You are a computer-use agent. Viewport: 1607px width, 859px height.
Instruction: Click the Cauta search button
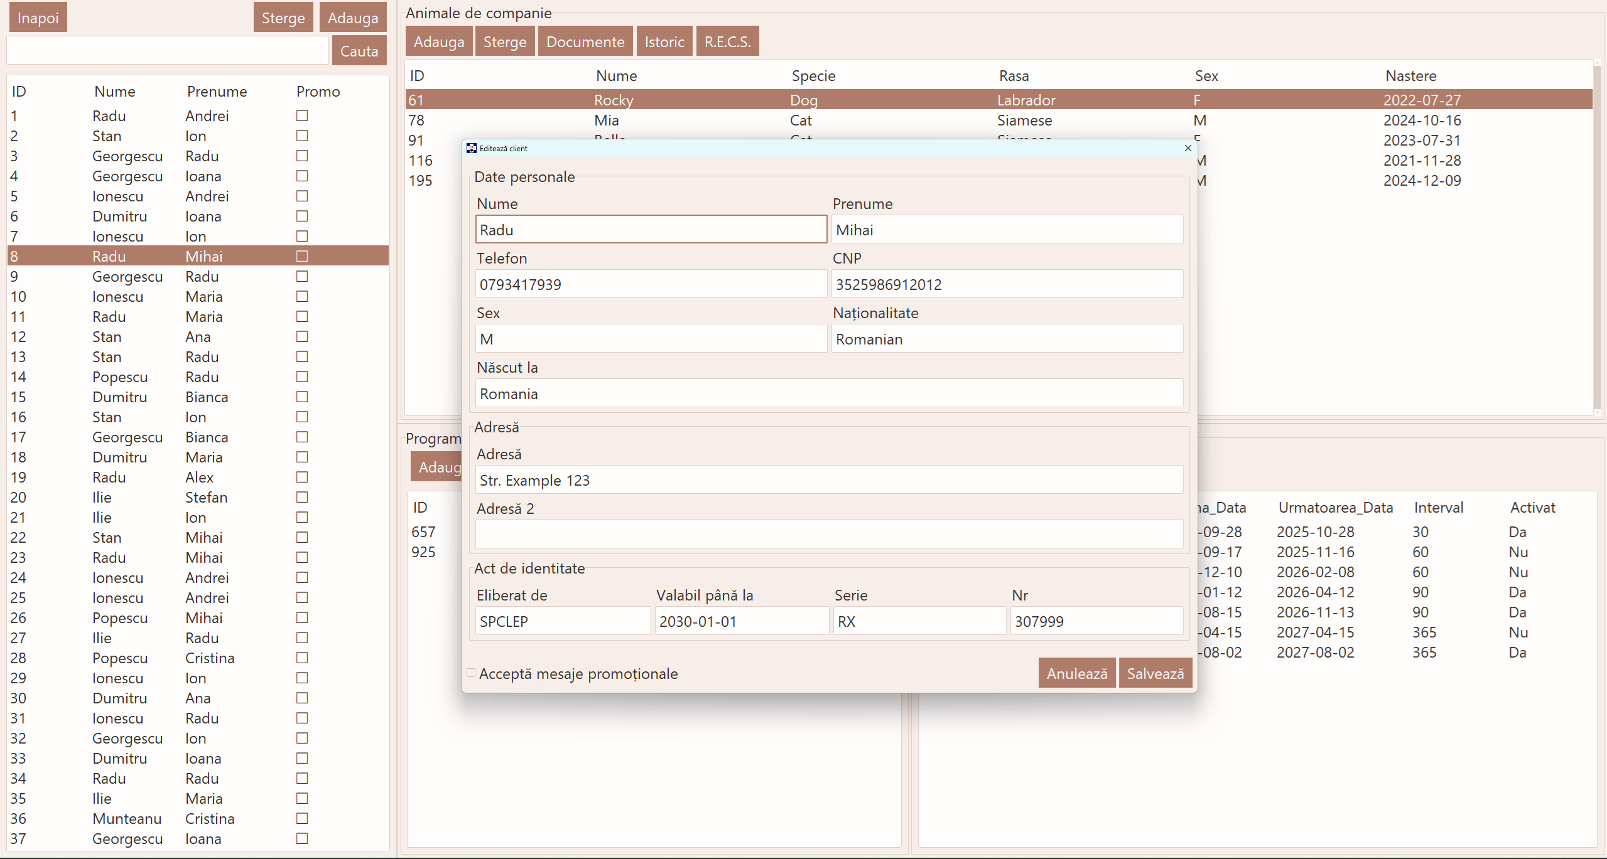[359, 51]
